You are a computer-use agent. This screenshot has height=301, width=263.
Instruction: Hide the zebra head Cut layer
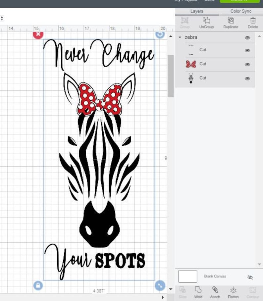point(247,78)
